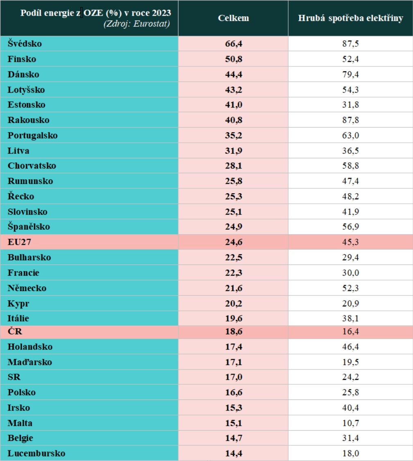The width and height of the screenshot is (413, 461).
Task: Click EU27 total value 24,6
Action: coord(233,242)
